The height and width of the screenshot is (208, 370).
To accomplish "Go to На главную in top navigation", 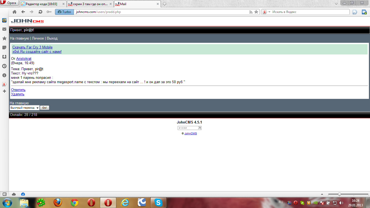I will tap(20, 38).
